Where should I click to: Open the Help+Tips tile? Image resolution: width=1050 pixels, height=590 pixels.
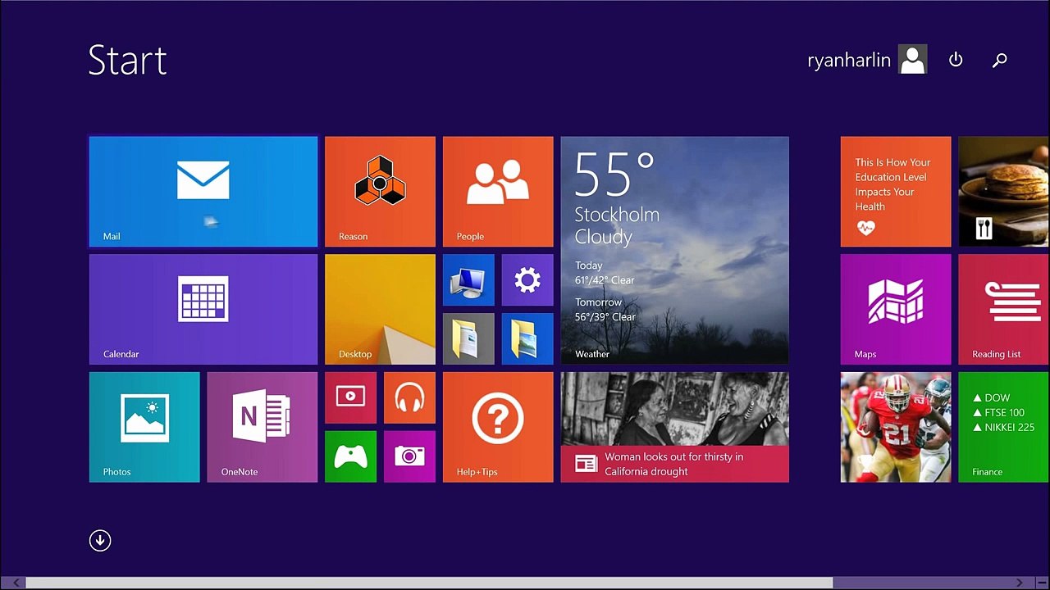pyautogui.click(x=498, y=427)
